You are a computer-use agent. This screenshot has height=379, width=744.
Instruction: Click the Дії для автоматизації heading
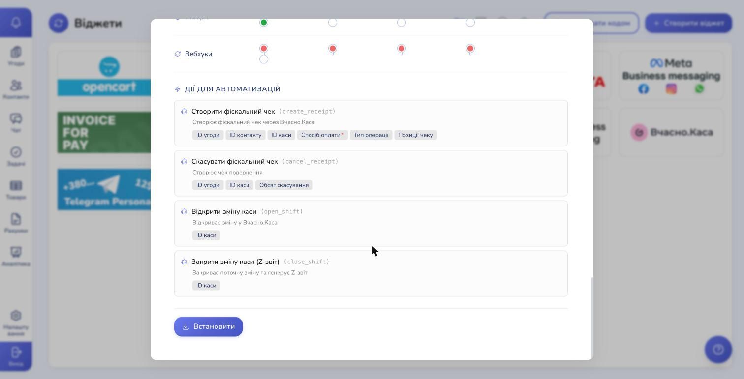233,89
